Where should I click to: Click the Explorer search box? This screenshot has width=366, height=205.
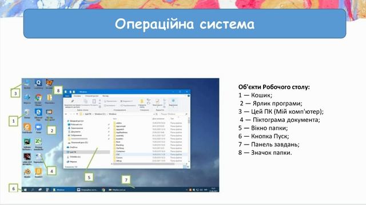click(x=174, y=114)
